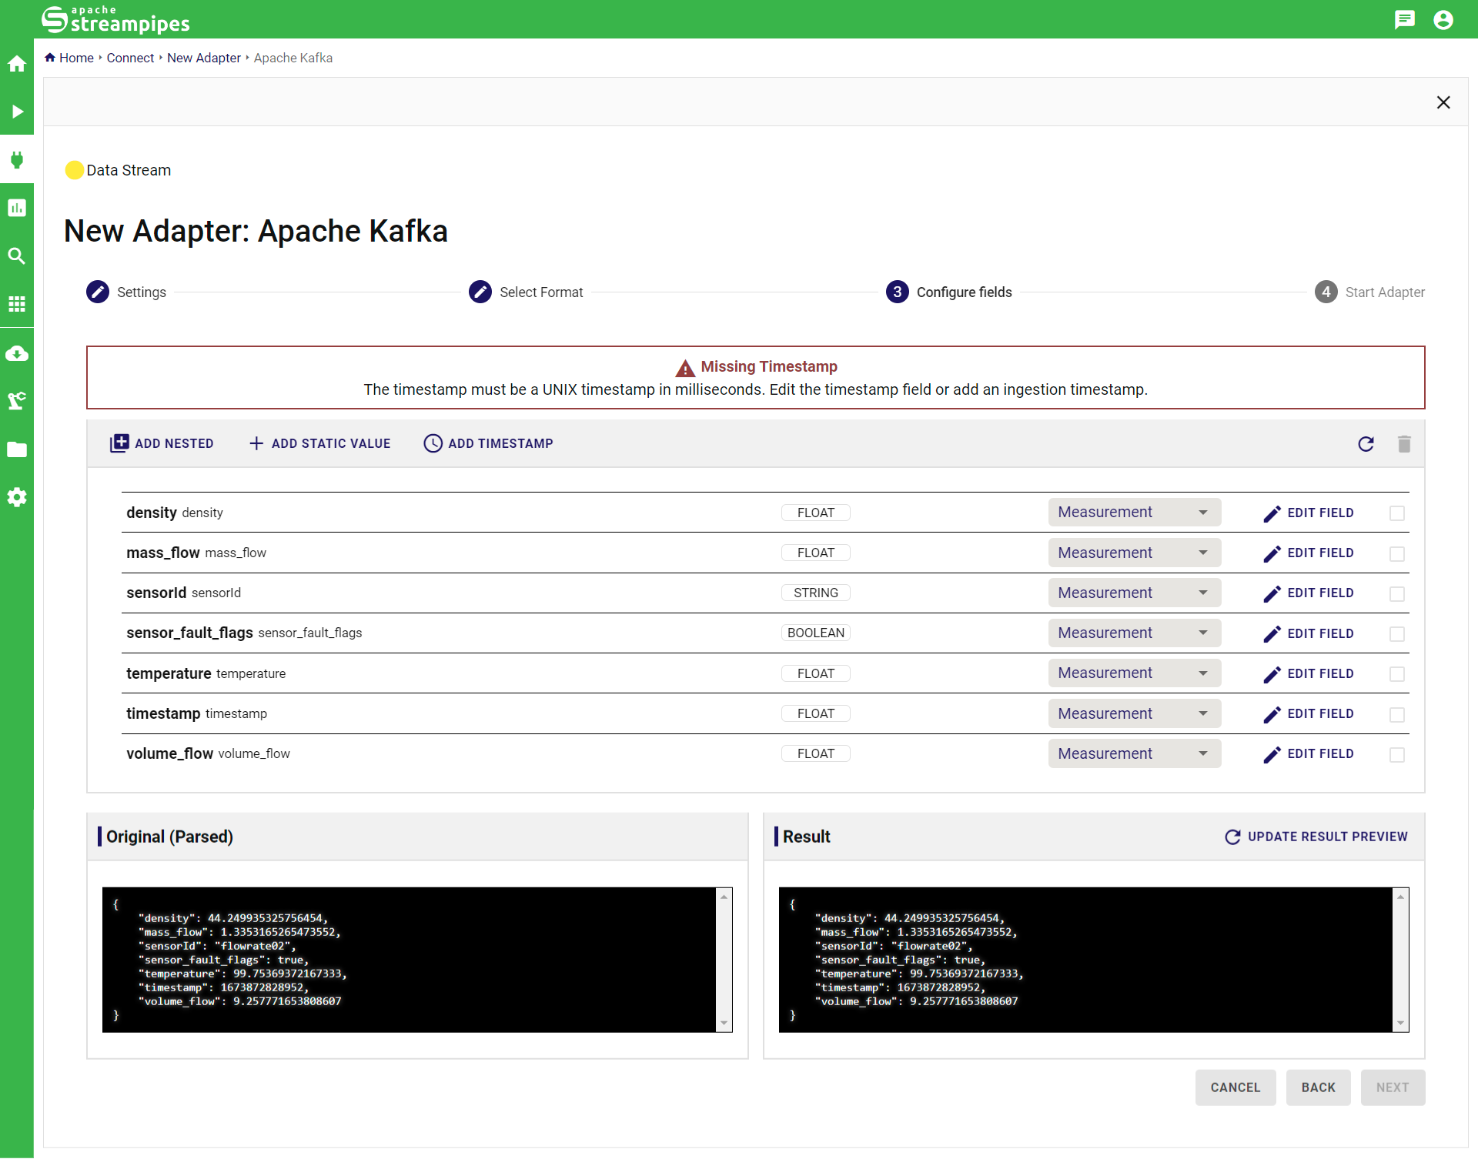Open the user account icon
The image size is (1478, 1159).
1443,19
